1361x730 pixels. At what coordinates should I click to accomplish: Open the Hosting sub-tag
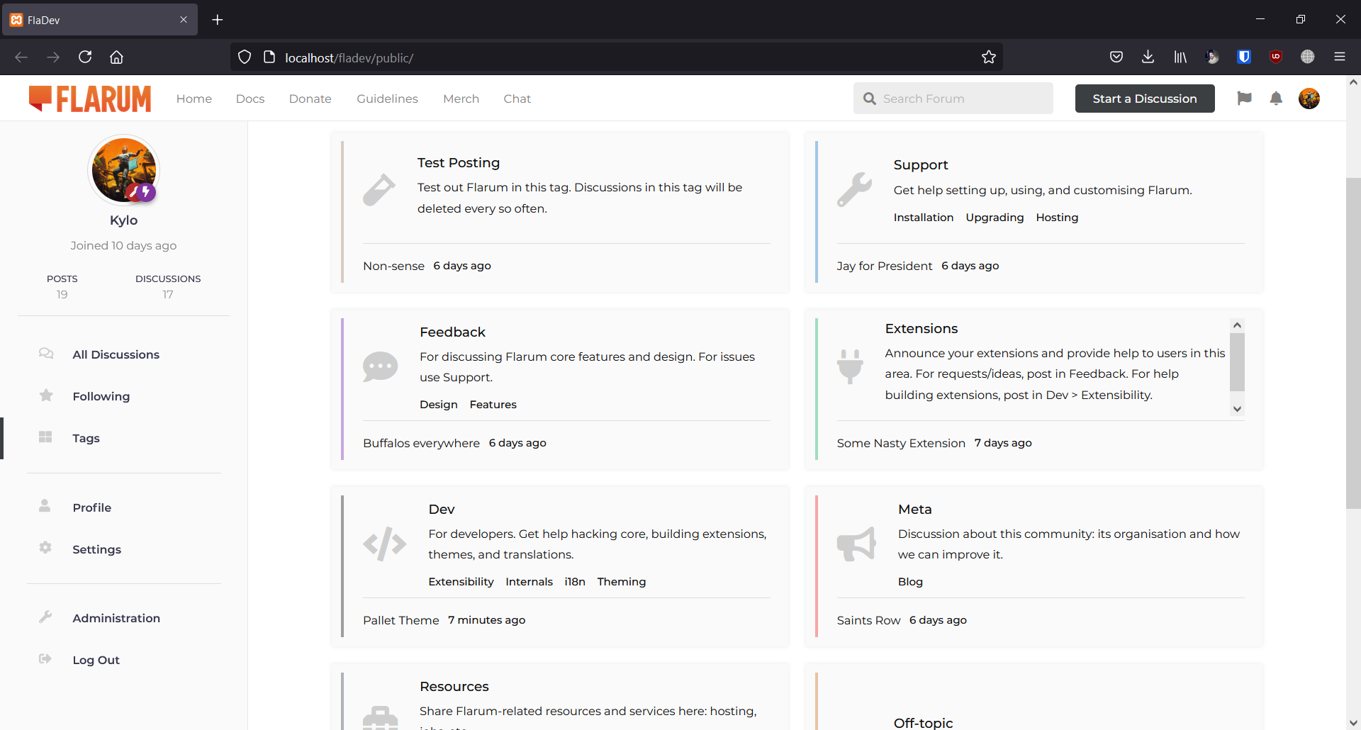(x=1057, y=217)
